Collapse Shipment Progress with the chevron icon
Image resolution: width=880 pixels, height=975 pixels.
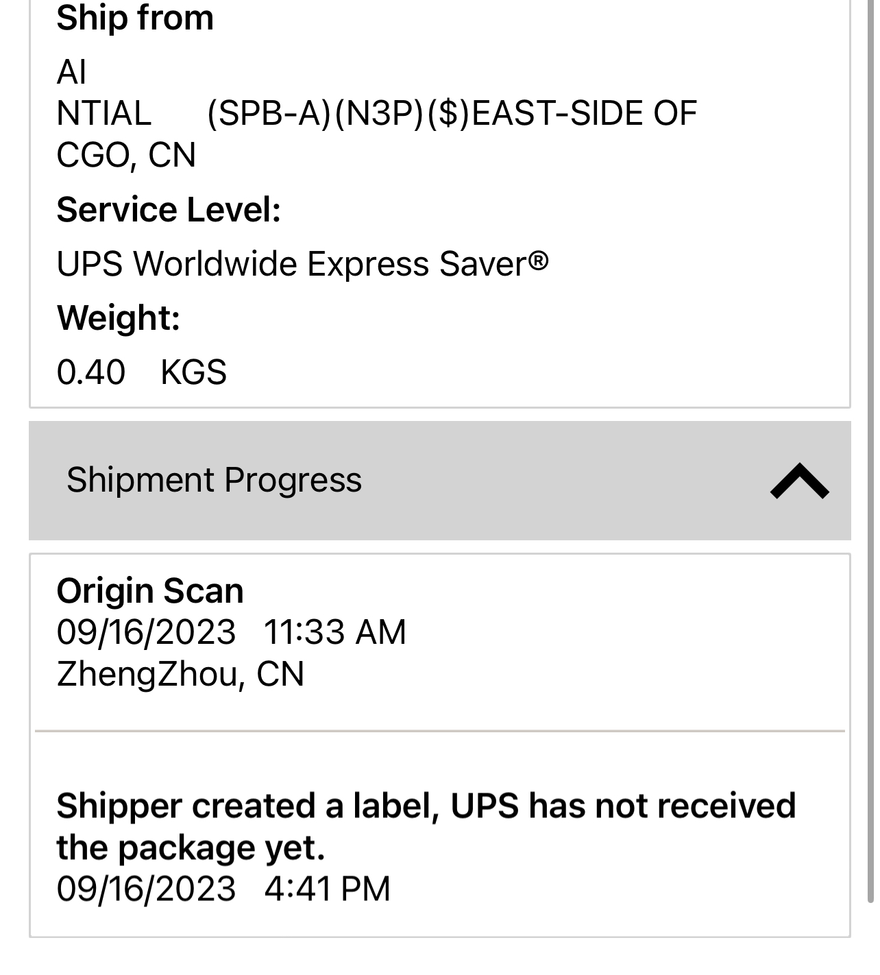pos(799,481)
